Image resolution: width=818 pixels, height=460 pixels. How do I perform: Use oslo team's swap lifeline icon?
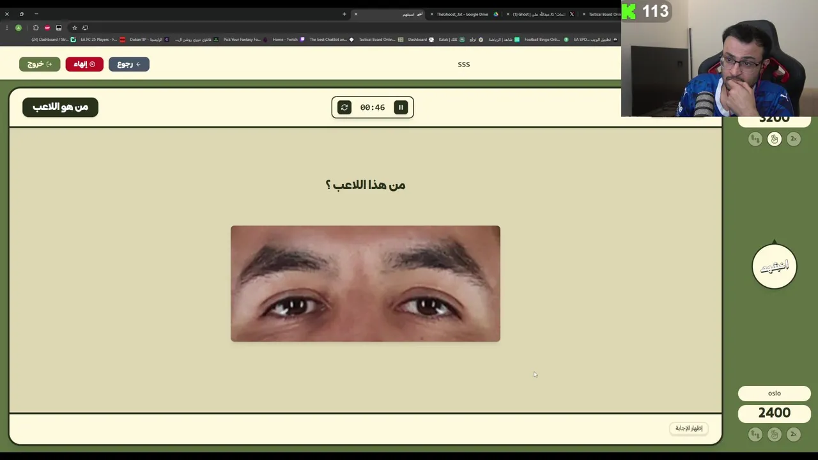coord(755,434)
